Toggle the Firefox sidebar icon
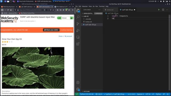171x96 pixels. point(61,10)
